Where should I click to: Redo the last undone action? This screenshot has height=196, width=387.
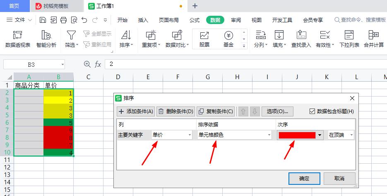tap(95, 20)
